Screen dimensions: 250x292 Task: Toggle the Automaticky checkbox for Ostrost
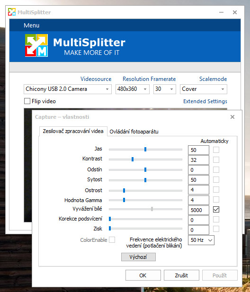216,190
